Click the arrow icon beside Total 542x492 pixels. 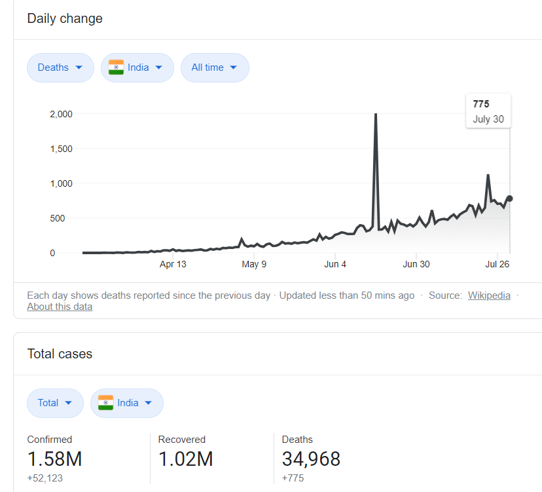[69, 403]
